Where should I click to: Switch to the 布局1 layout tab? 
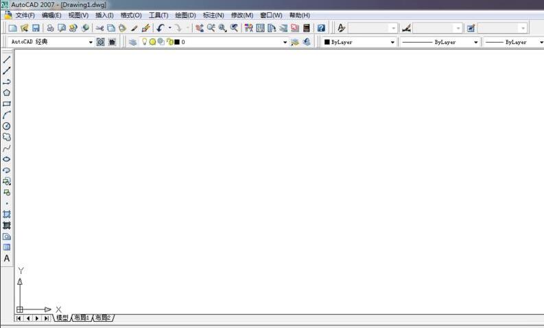pos(82,318)
